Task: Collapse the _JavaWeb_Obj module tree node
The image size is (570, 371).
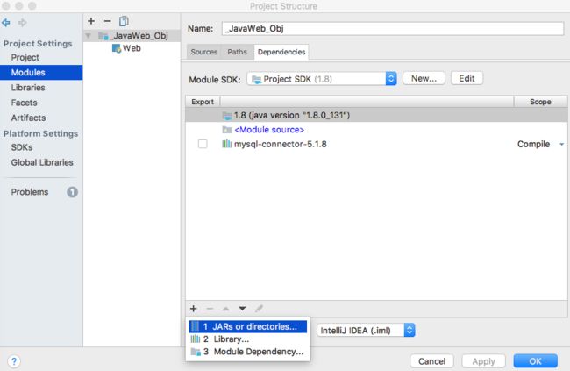Action: (x=89, y=36)
